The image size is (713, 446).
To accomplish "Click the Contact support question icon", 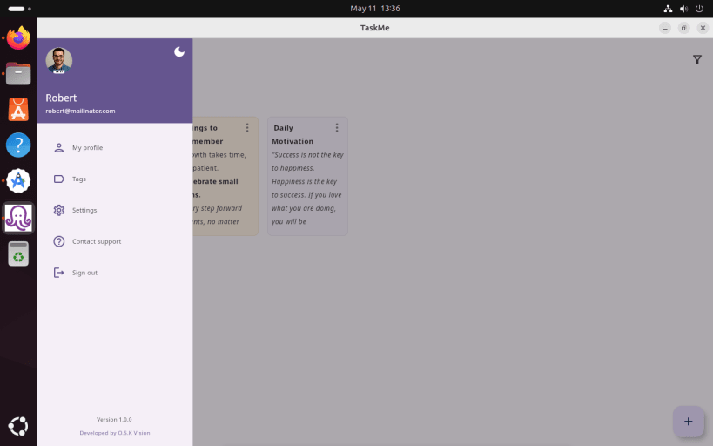I will (59, 241).
